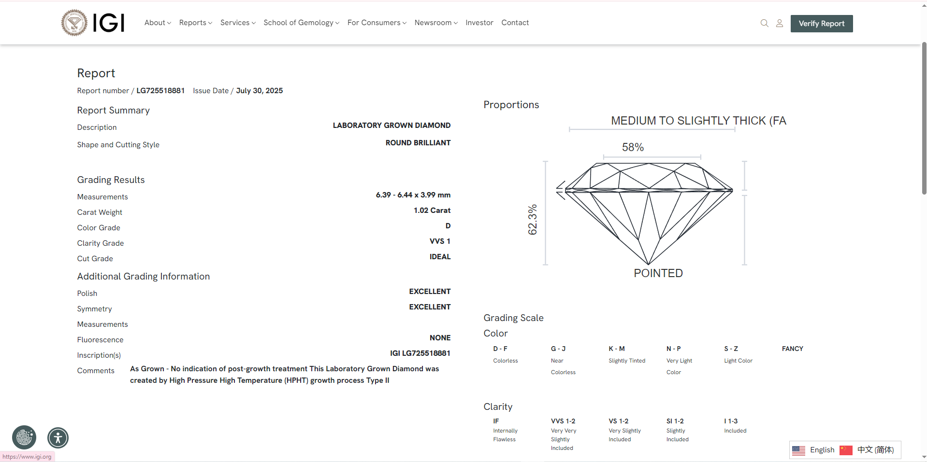Open the accessibility options icon

point(58,438)
